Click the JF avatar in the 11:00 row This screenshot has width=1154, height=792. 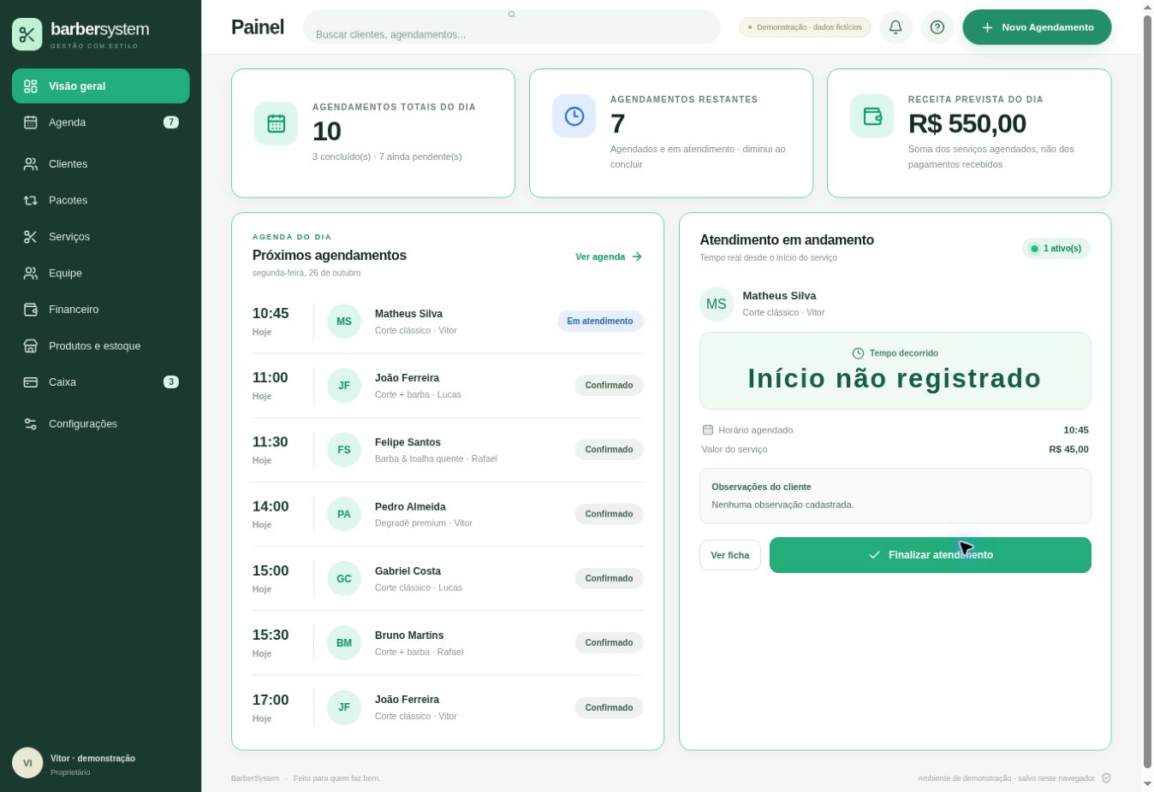[x=344, y=386]
